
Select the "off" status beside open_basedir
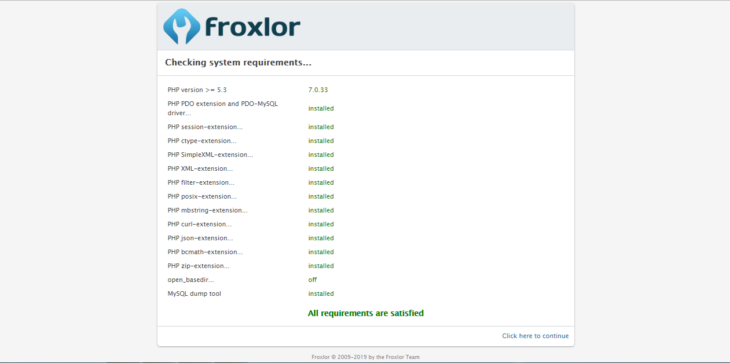click(312, 280)
